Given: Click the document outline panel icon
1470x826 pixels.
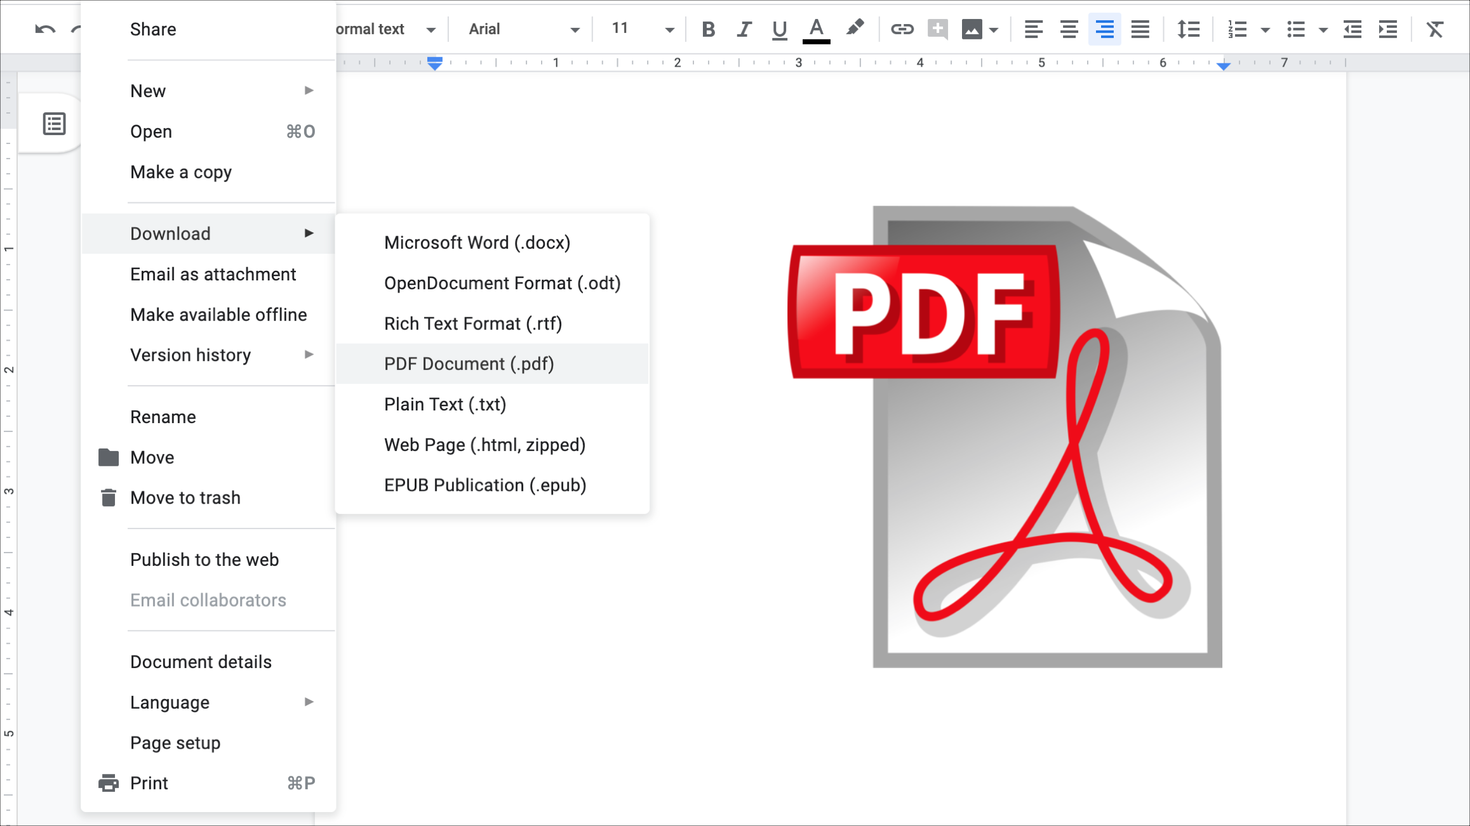Looking at the screenshot, I should click(55, 123).
